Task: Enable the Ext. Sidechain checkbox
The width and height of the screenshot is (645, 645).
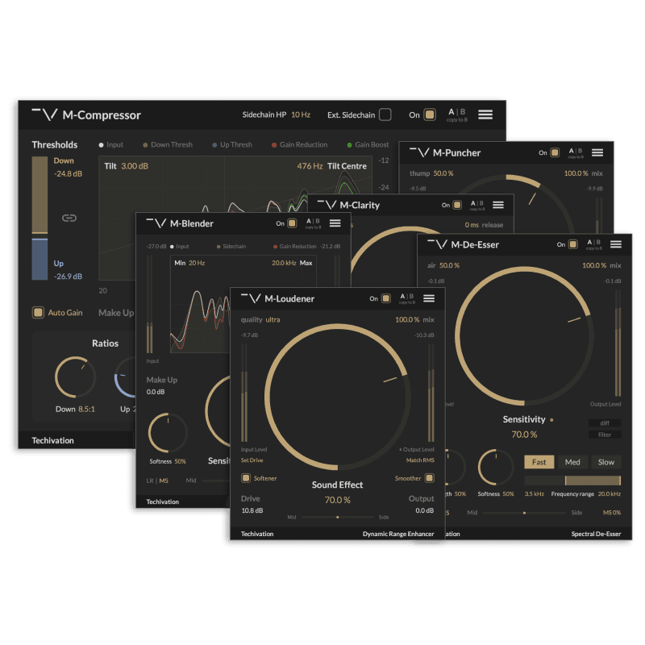Action: click(x=385, y=114)
